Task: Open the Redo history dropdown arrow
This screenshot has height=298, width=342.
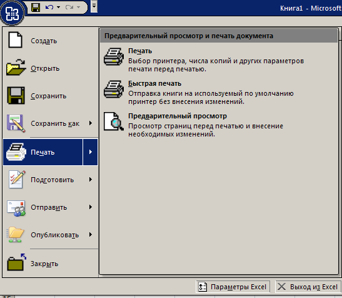Action: (x=79, y=8)
